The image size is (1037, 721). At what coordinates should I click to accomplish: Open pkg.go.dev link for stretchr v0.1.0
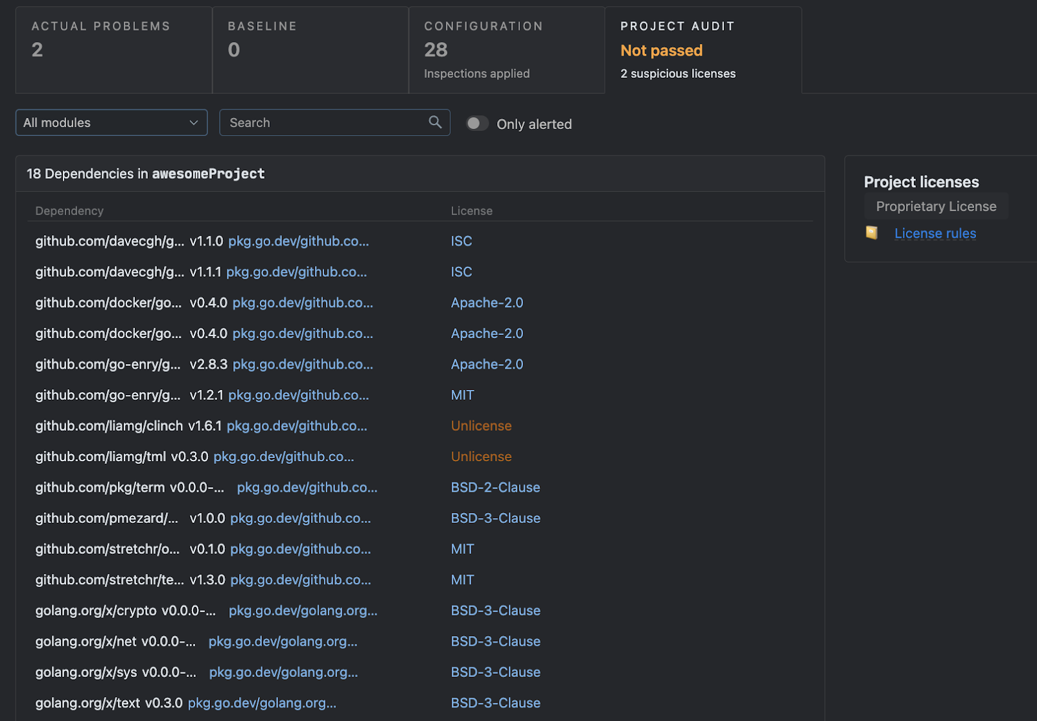click(x=301, y=549)
